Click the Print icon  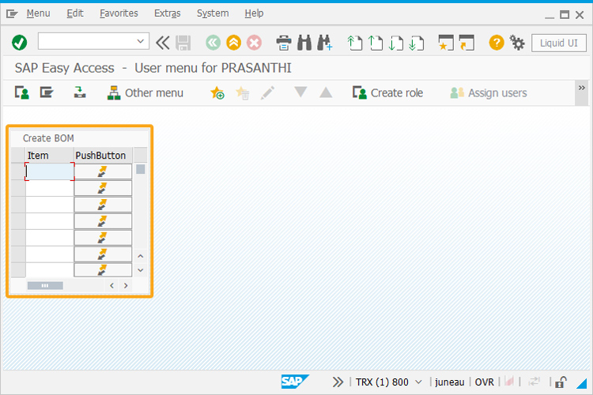tap(284, 43)
